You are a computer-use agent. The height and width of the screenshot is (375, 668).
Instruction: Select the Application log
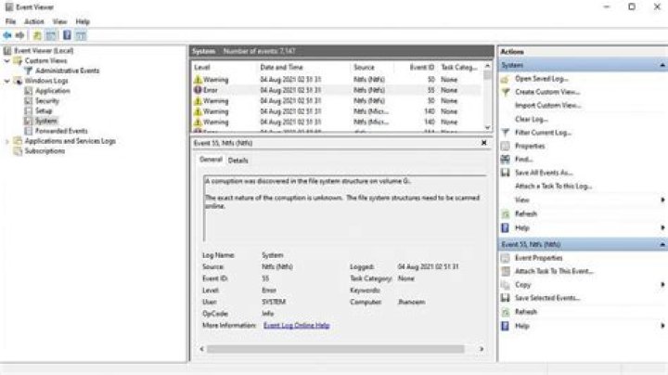pyautogui.click(x=52, y=91)
